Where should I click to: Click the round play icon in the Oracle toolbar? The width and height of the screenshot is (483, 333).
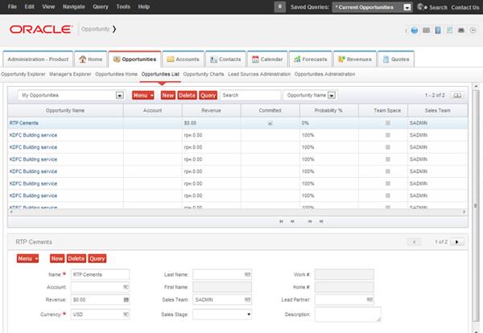pos(473,30)
